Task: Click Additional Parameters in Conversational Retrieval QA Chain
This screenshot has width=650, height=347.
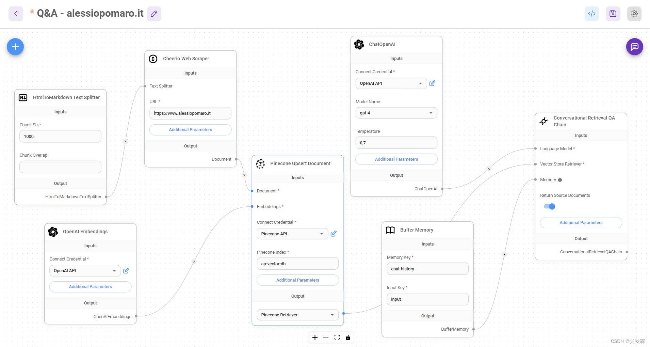Action: (x=581, y=223)
